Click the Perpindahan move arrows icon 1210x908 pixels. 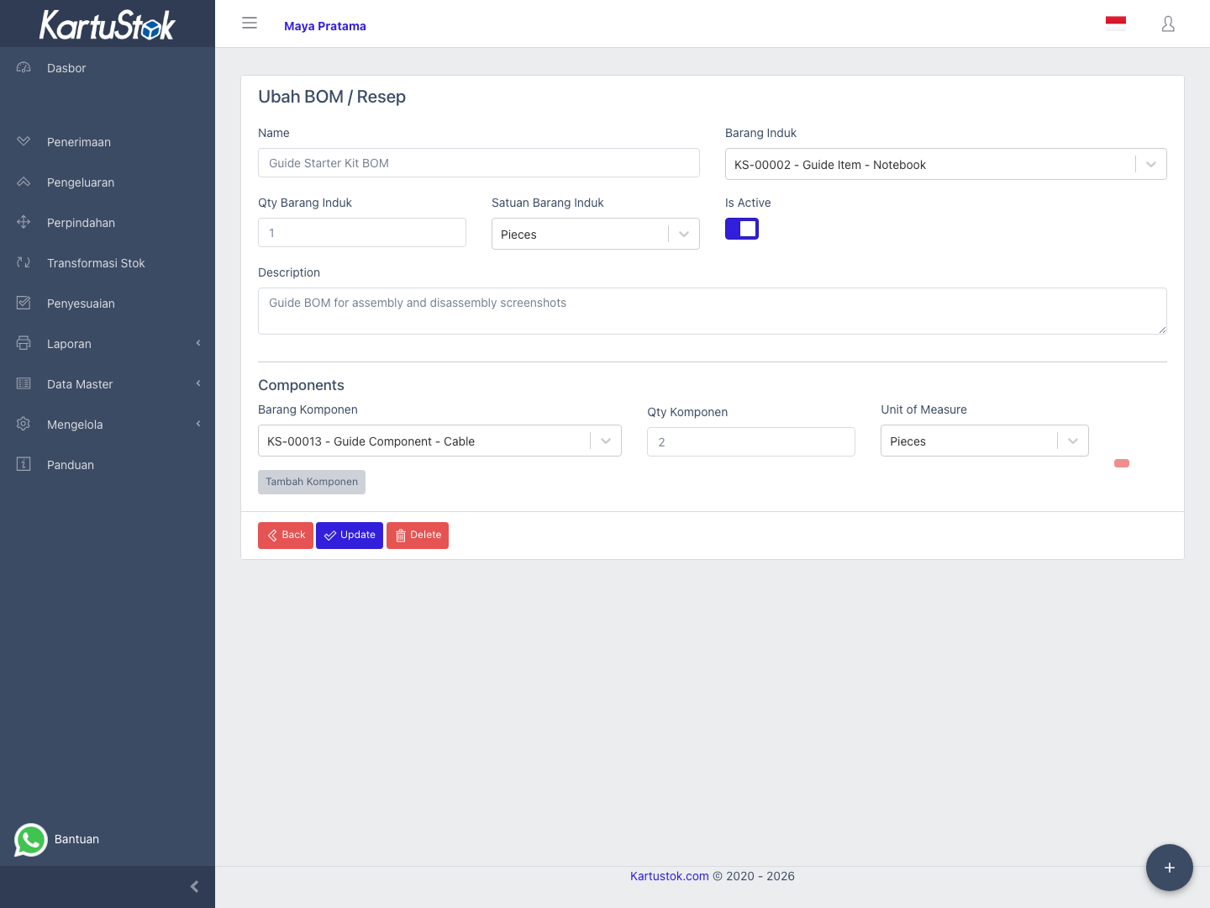(24, 222)
